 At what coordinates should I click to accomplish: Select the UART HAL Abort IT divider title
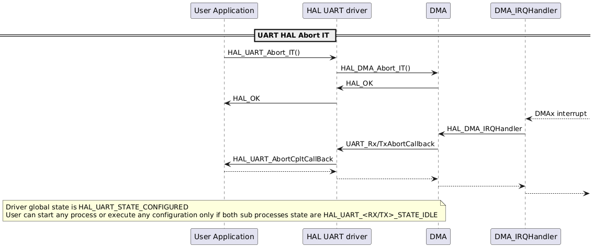coord(295,36)
